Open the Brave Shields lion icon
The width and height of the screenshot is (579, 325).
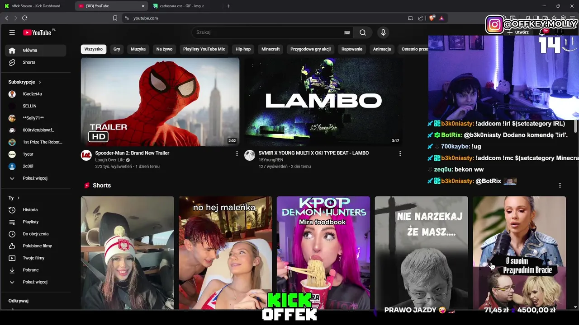pos(432,18)
